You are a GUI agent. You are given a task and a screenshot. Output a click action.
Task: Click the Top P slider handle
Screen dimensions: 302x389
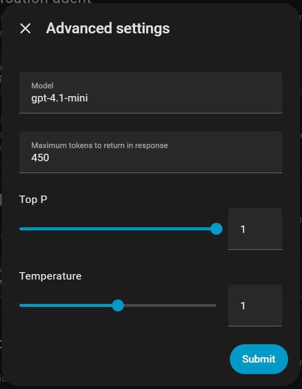tap(216, 229)
